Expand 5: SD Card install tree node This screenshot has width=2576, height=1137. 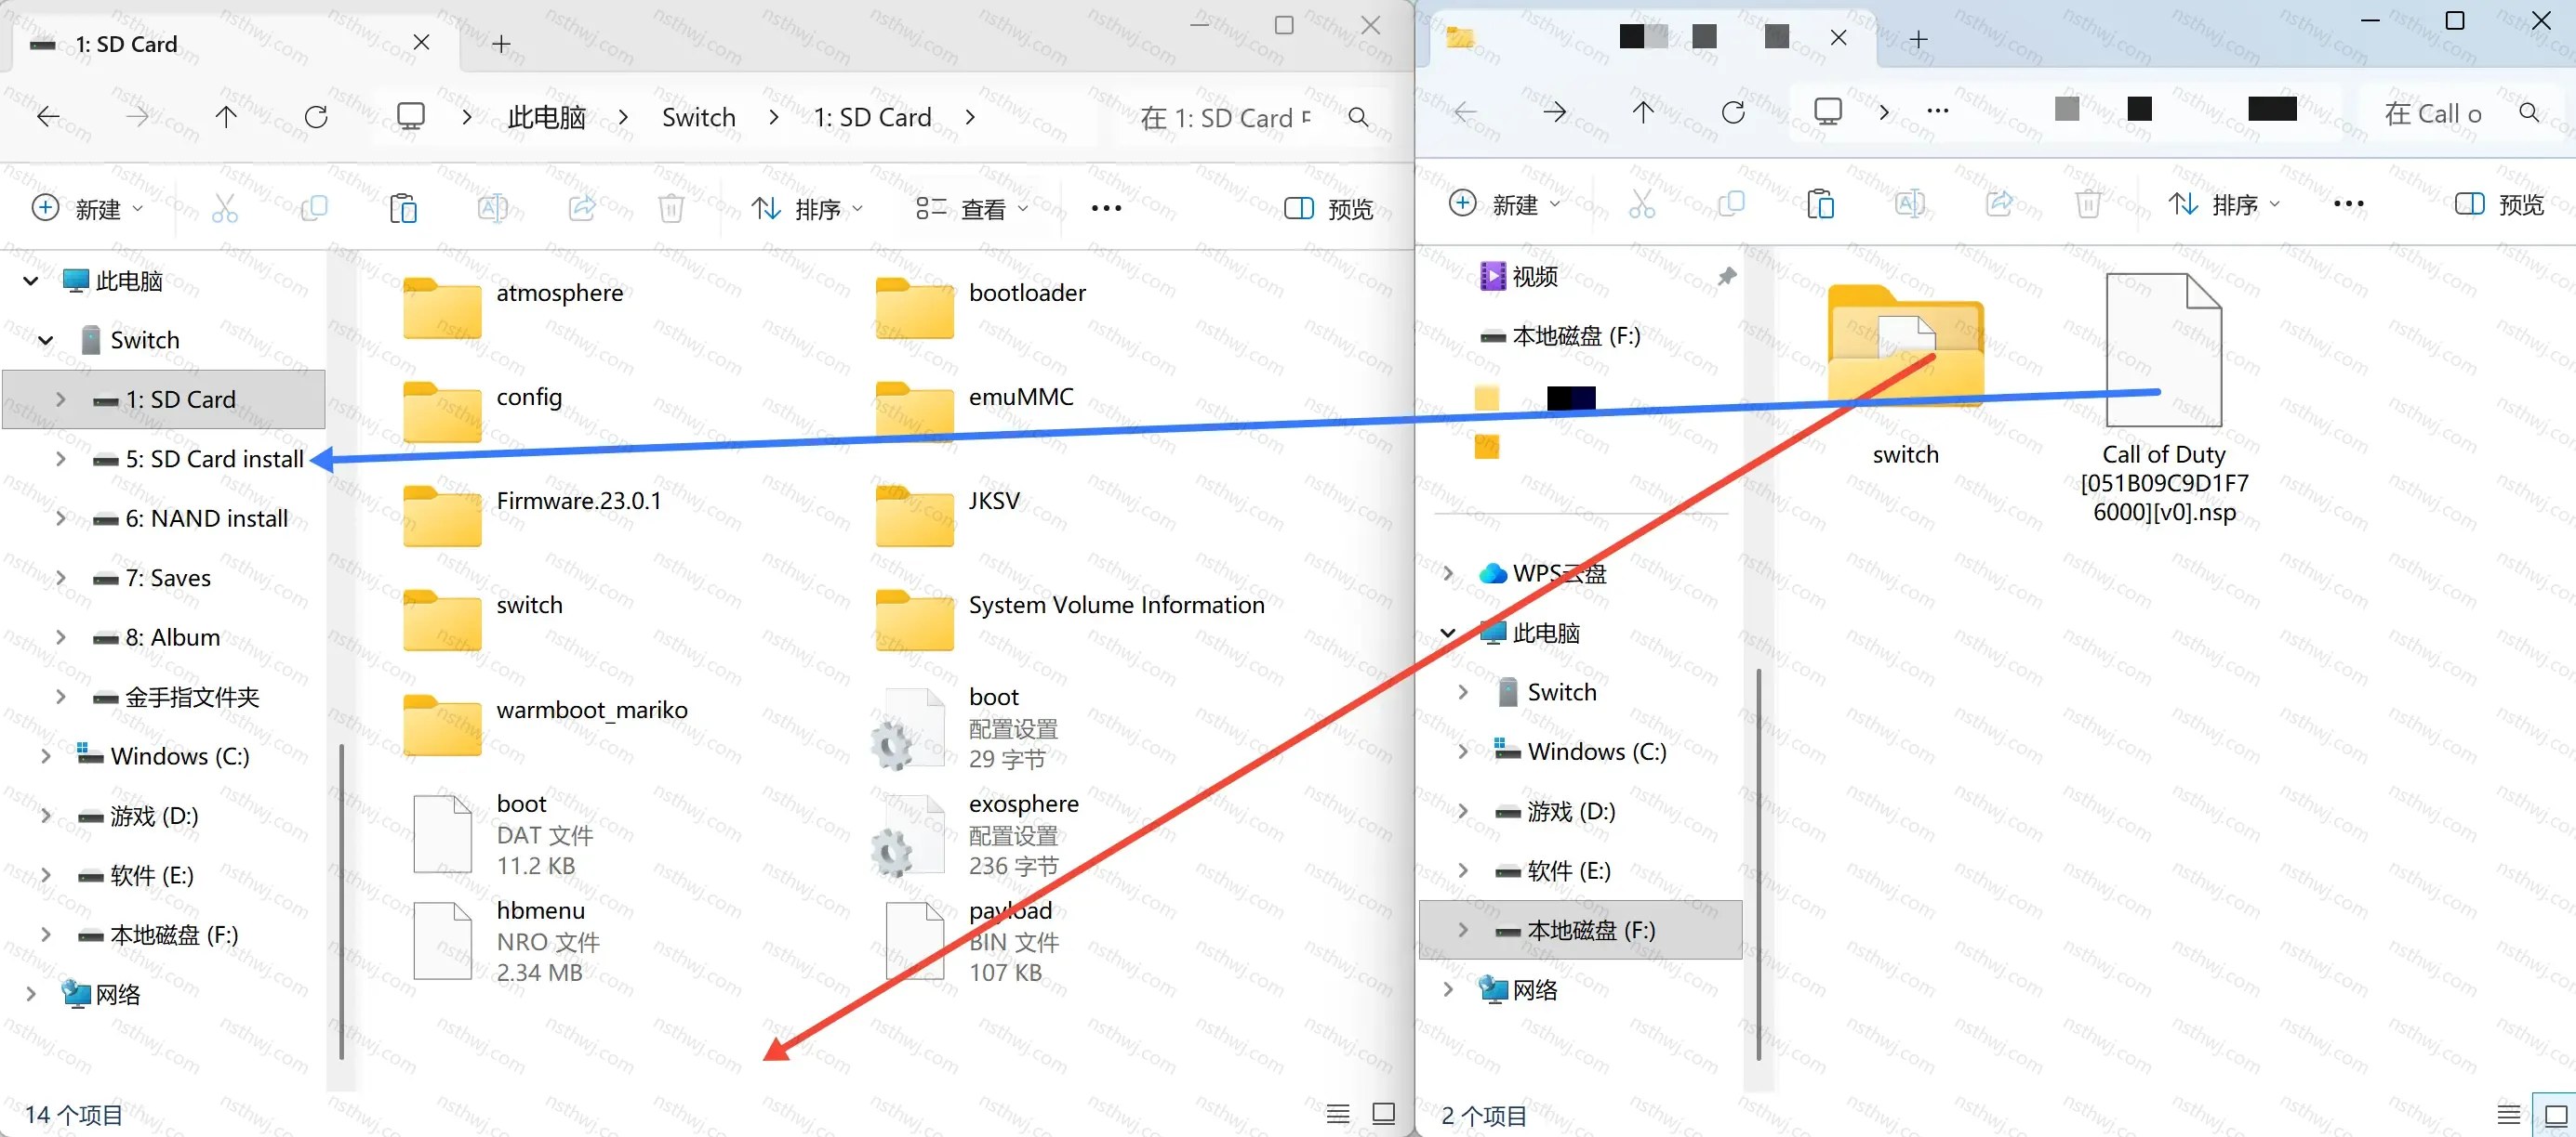[x=60, y=459]
